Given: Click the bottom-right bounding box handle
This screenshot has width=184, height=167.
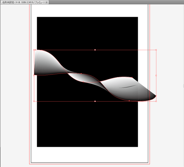Looking at the screenshot, I should coord(156,101).
